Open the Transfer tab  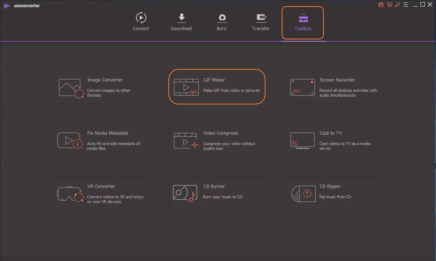point(261,22)
